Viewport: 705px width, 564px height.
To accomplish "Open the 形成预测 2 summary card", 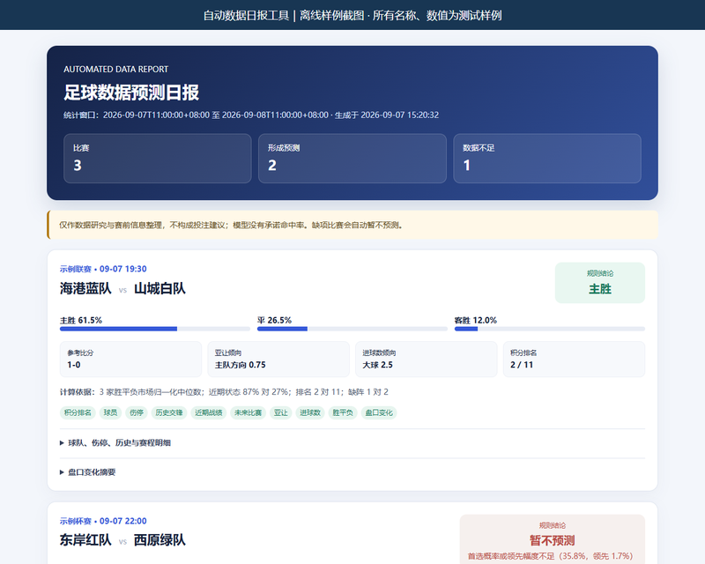I will [352, 159].
